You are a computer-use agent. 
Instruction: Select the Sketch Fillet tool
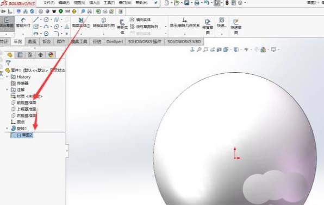point(57,34)
